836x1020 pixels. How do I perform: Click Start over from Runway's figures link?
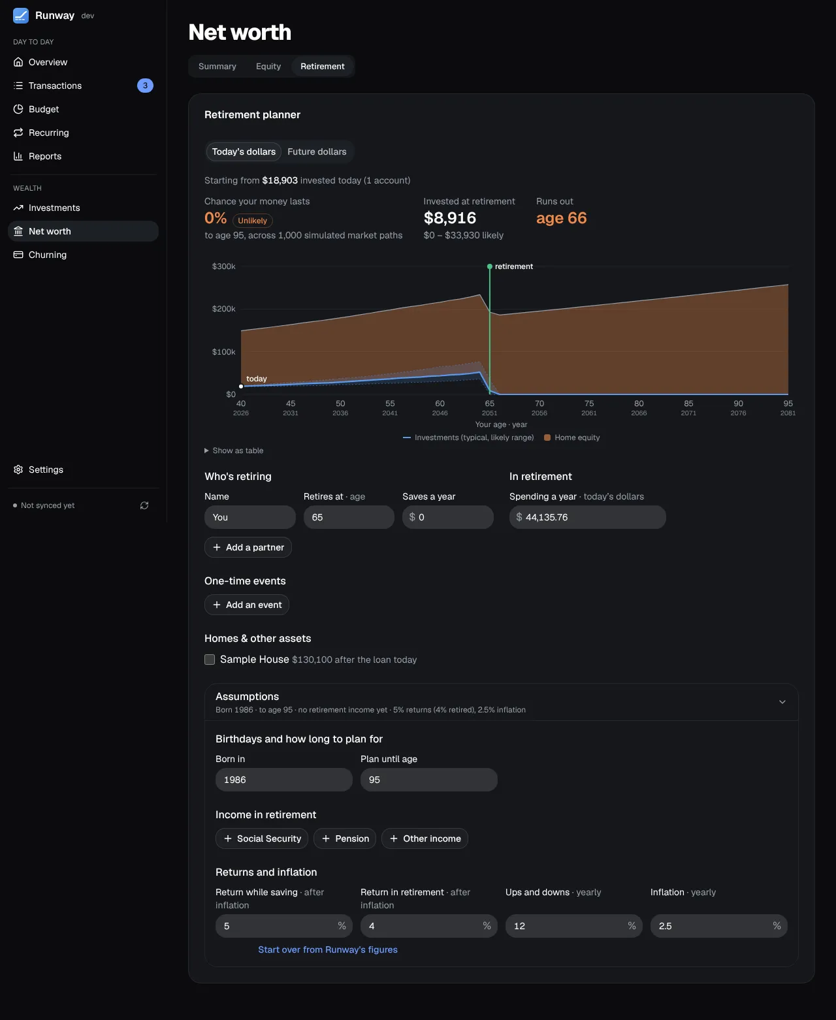coord(328,949)
